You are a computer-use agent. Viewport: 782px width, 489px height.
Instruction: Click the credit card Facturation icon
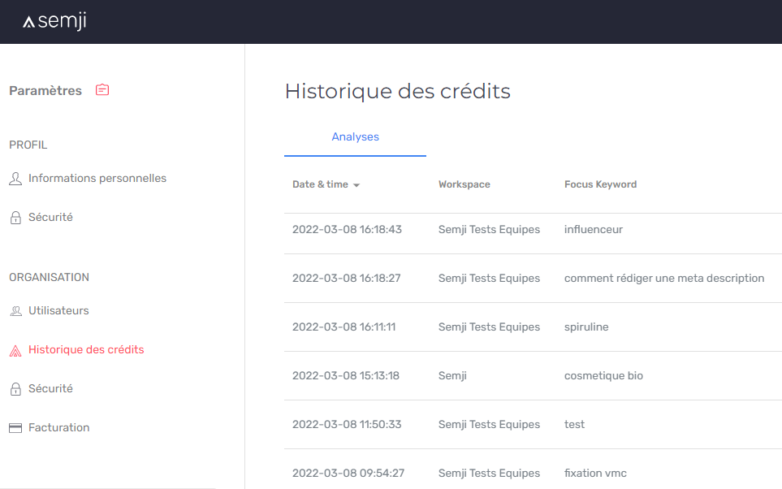[x=15, y=428]
